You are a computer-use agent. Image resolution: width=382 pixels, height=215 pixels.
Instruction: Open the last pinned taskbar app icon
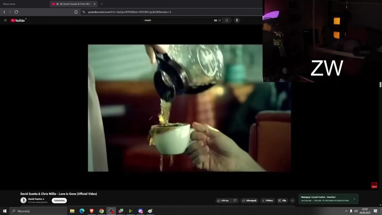coord(150,211)
